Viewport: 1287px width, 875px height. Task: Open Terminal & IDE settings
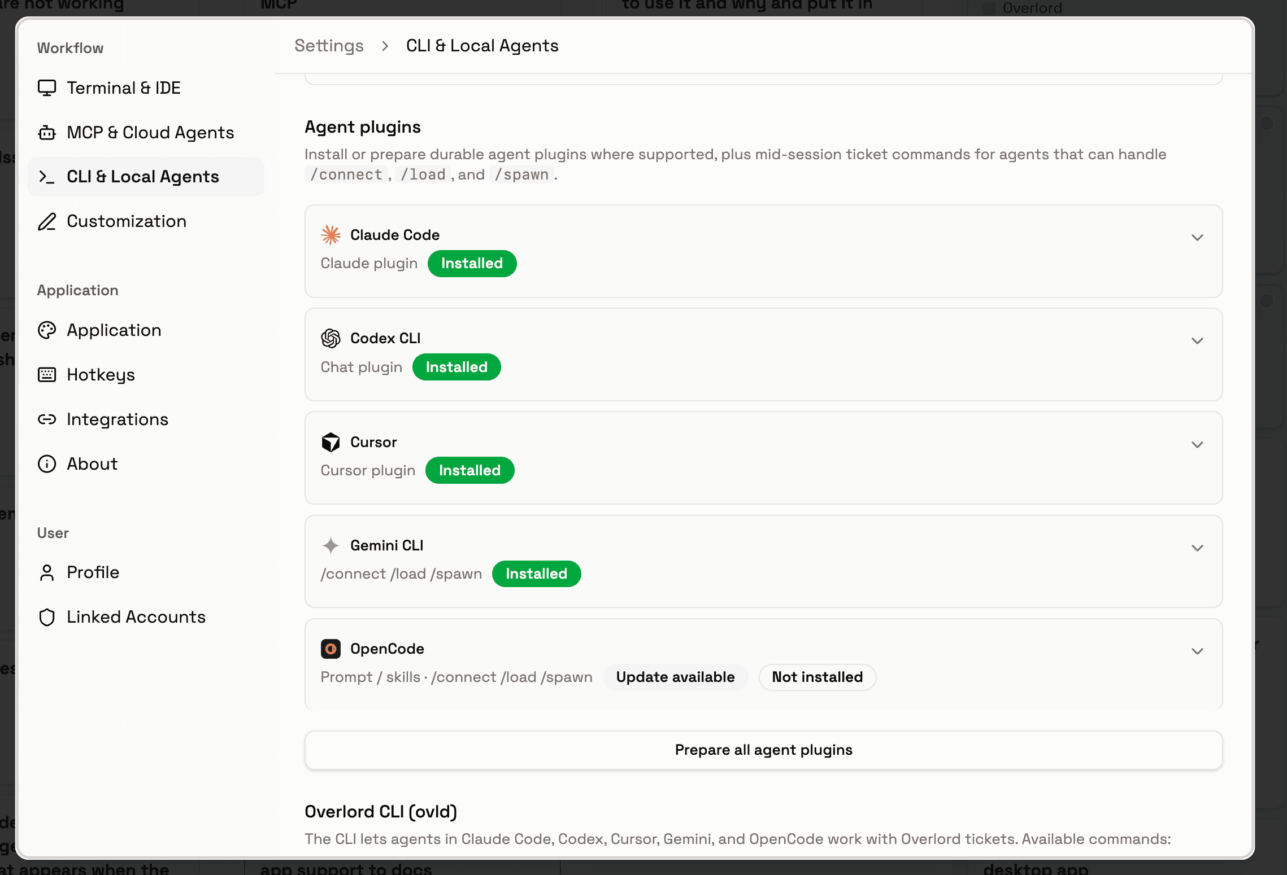(146, 88)
